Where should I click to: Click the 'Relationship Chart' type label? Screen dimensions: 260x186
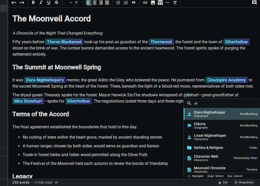(x=245, y=158)
